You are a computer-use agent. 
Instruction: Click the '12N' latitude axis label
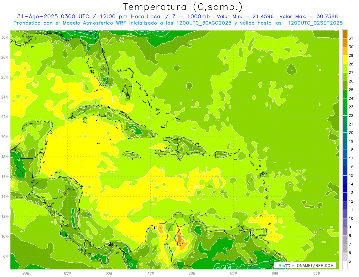[x=4, y=216]
